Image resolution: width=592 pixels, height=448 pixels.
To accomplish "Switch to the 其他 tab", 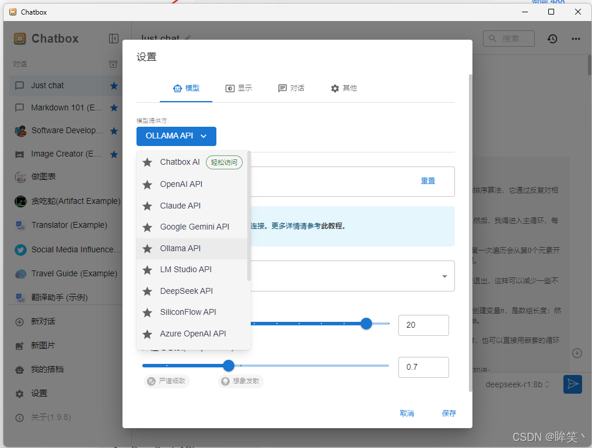I will click(344, 88).
